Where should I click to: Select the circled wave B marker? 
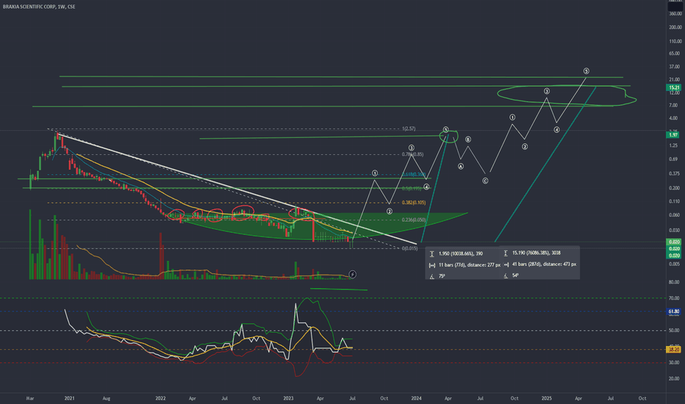(468, 140)
